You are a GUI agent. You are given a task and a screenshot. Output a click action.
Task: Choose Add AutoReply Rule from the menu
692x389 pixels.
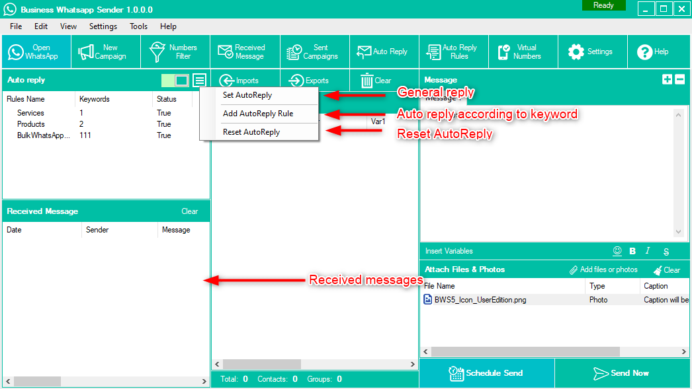click(258, 114)
